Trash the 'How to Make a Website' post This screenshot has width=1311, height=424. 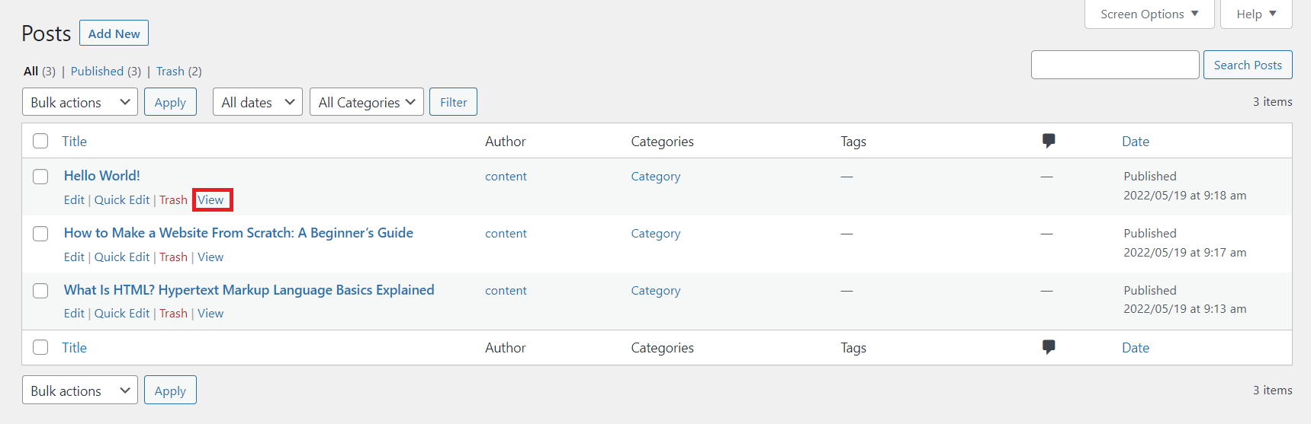pyautogui.click(x=173, y=257)
